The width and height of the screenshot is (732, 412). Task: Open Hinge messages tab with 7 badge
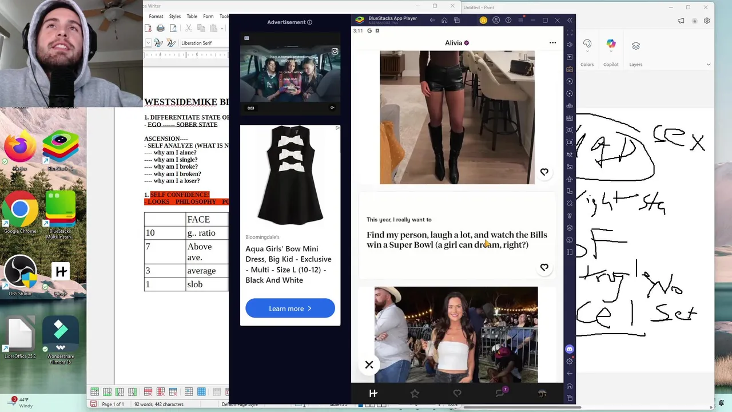tap(500, 393)
